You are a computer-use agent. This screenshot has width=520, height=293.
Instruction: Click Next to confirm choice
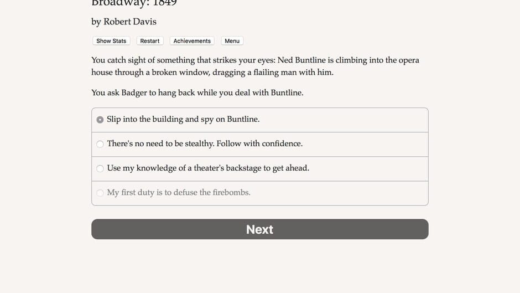pyautogui.click(x=259, y=229)
